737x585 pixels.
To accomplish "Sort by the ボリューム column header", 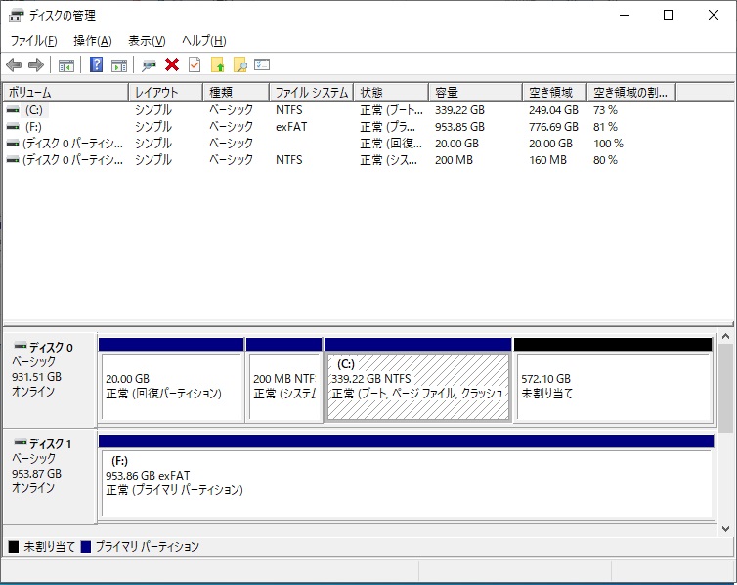I will pos(65,92).
